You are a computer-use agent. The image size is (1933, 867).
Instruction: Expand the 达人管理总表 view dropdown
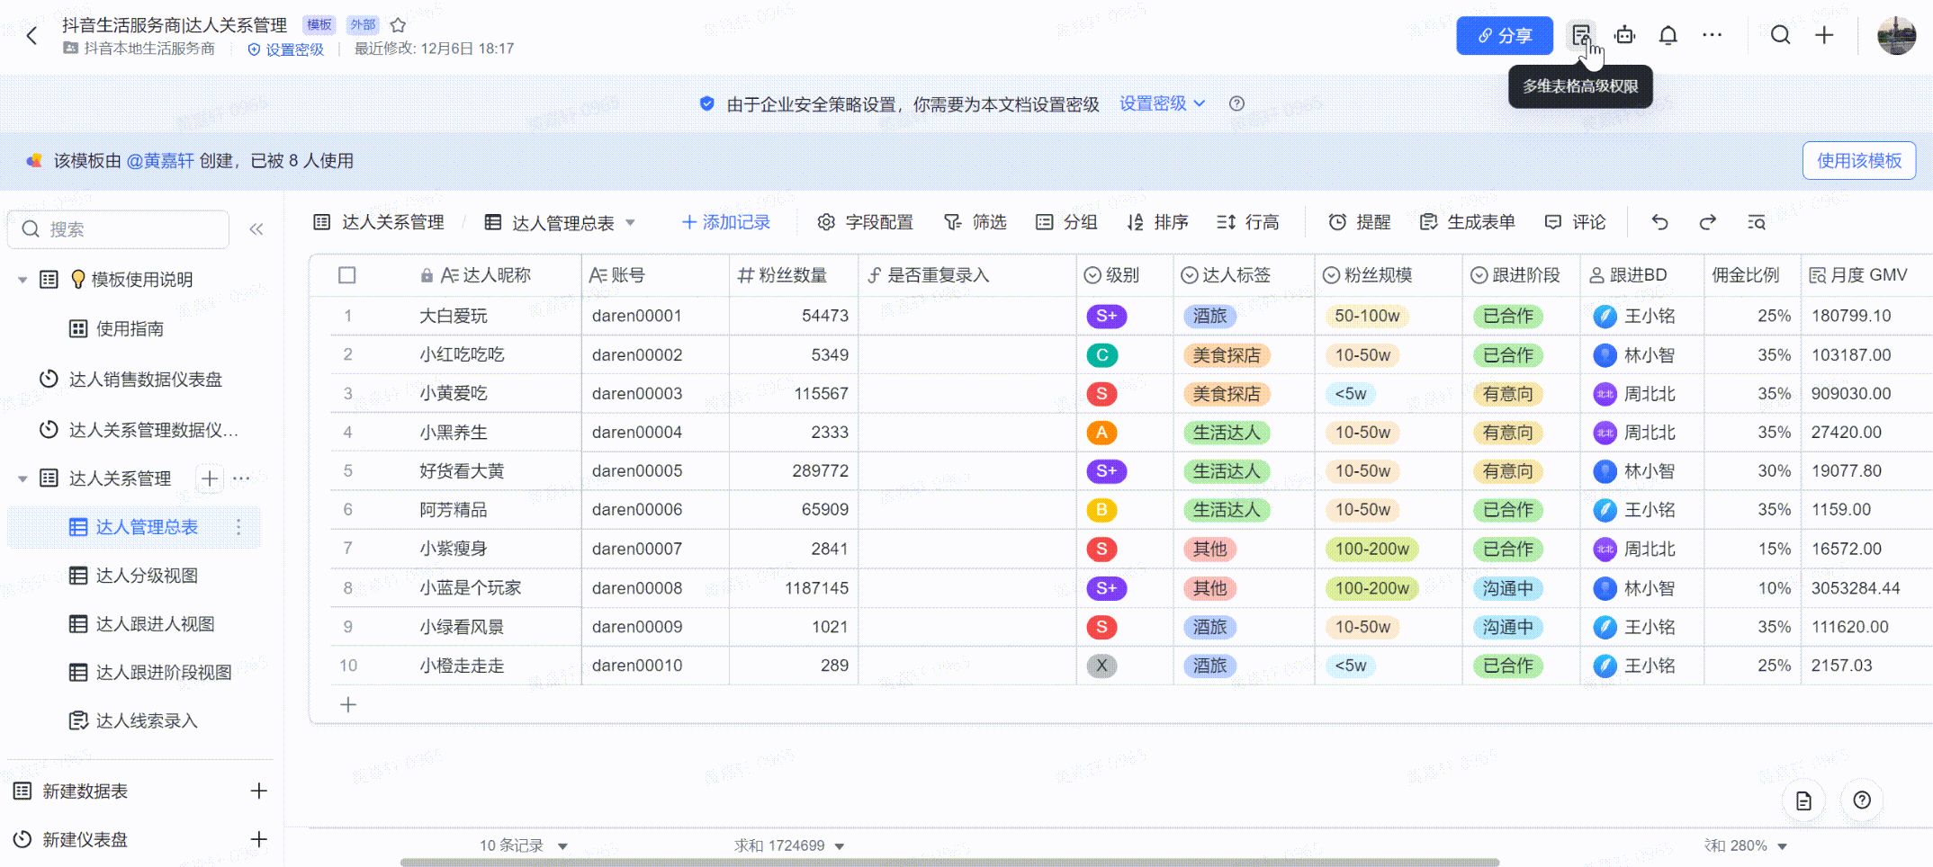[x=630, y=222]
